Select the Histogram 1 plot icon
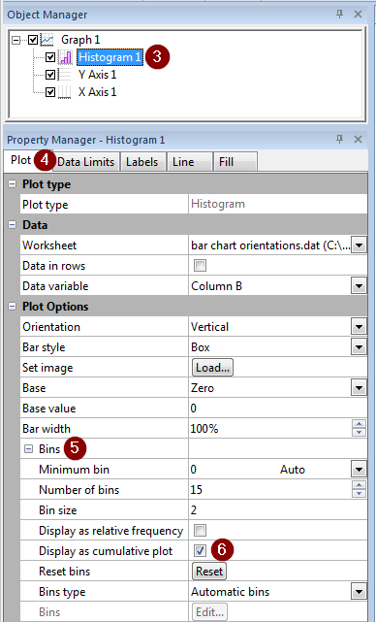 point(65,57)
